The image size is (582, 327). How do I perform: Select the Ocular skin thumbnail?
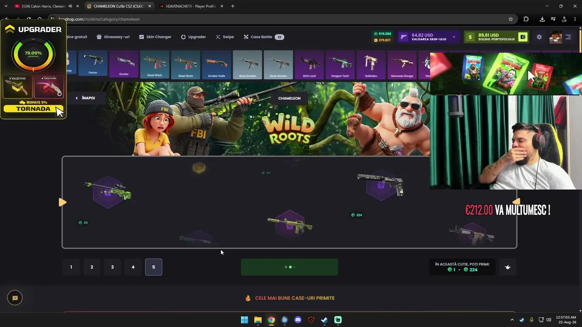coord(124,64)
